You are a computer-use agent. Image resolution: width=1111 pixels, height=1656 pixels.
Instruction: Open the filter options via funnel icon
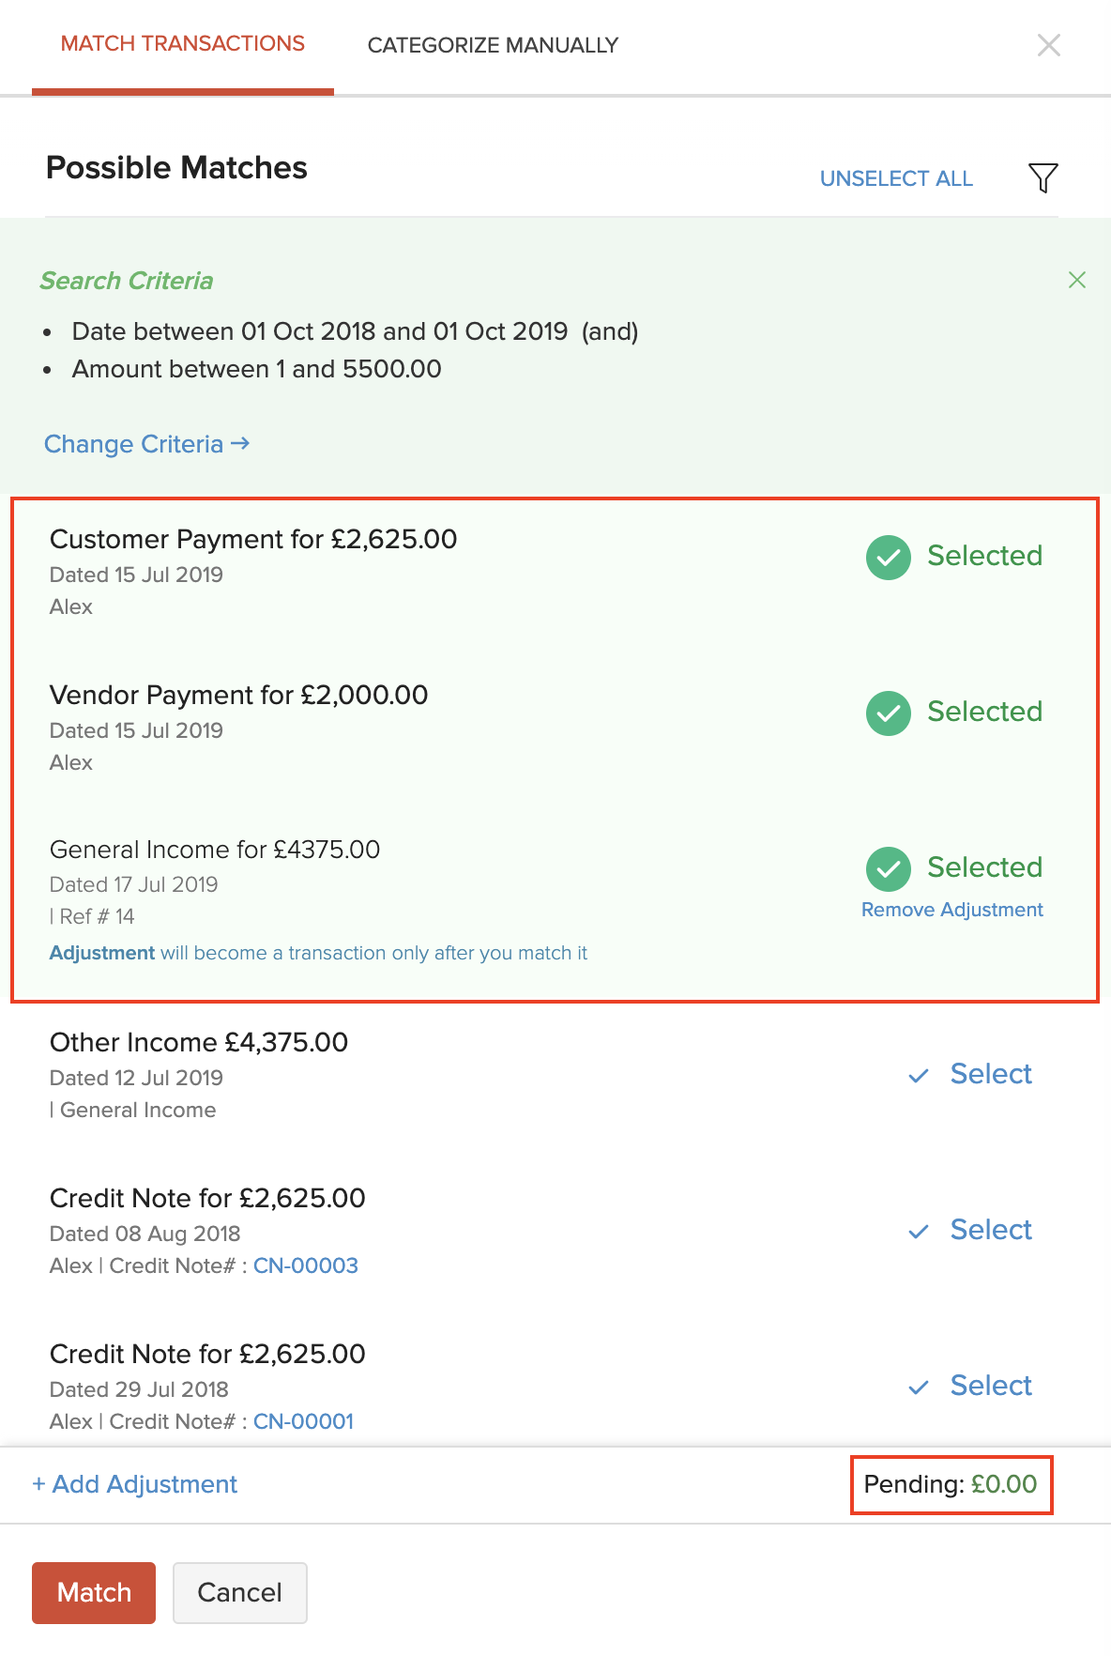(1042, 177)
